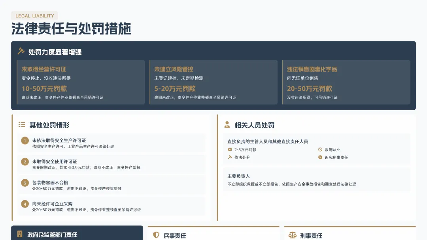Click the 10-50万元罚款 amount
The height and width of the screenshot is (240, 427).
click(44, 88)
